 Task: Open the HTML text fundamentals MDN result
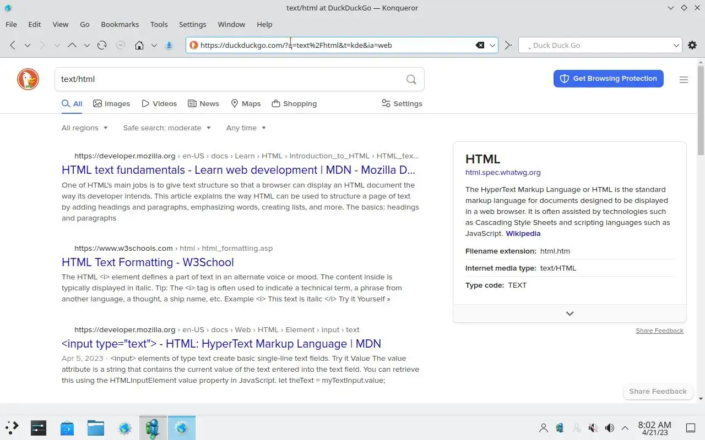coord(238,170)
